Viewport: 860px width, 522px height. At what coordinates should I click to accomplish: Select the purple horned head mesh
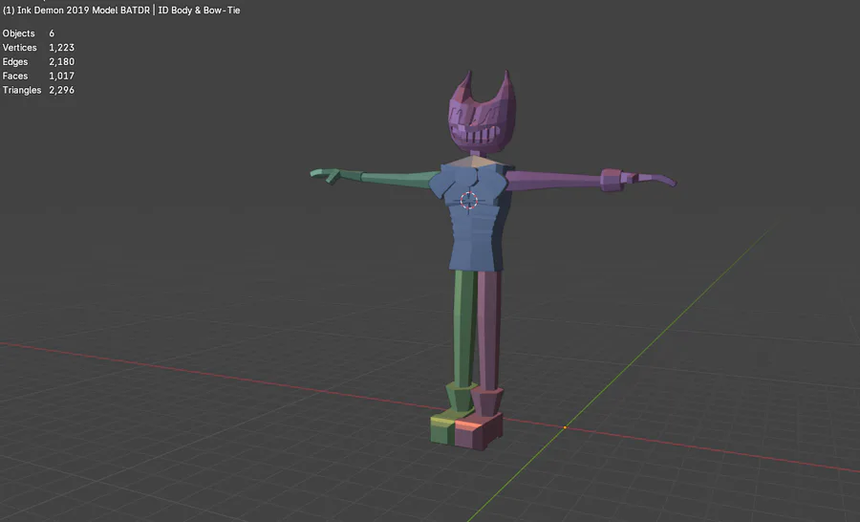(483, 114)
